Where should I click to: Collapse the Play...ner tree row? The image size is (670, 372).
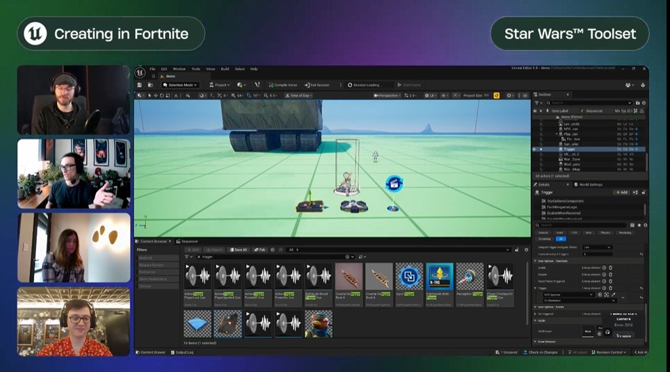click(x=557, y=134)
